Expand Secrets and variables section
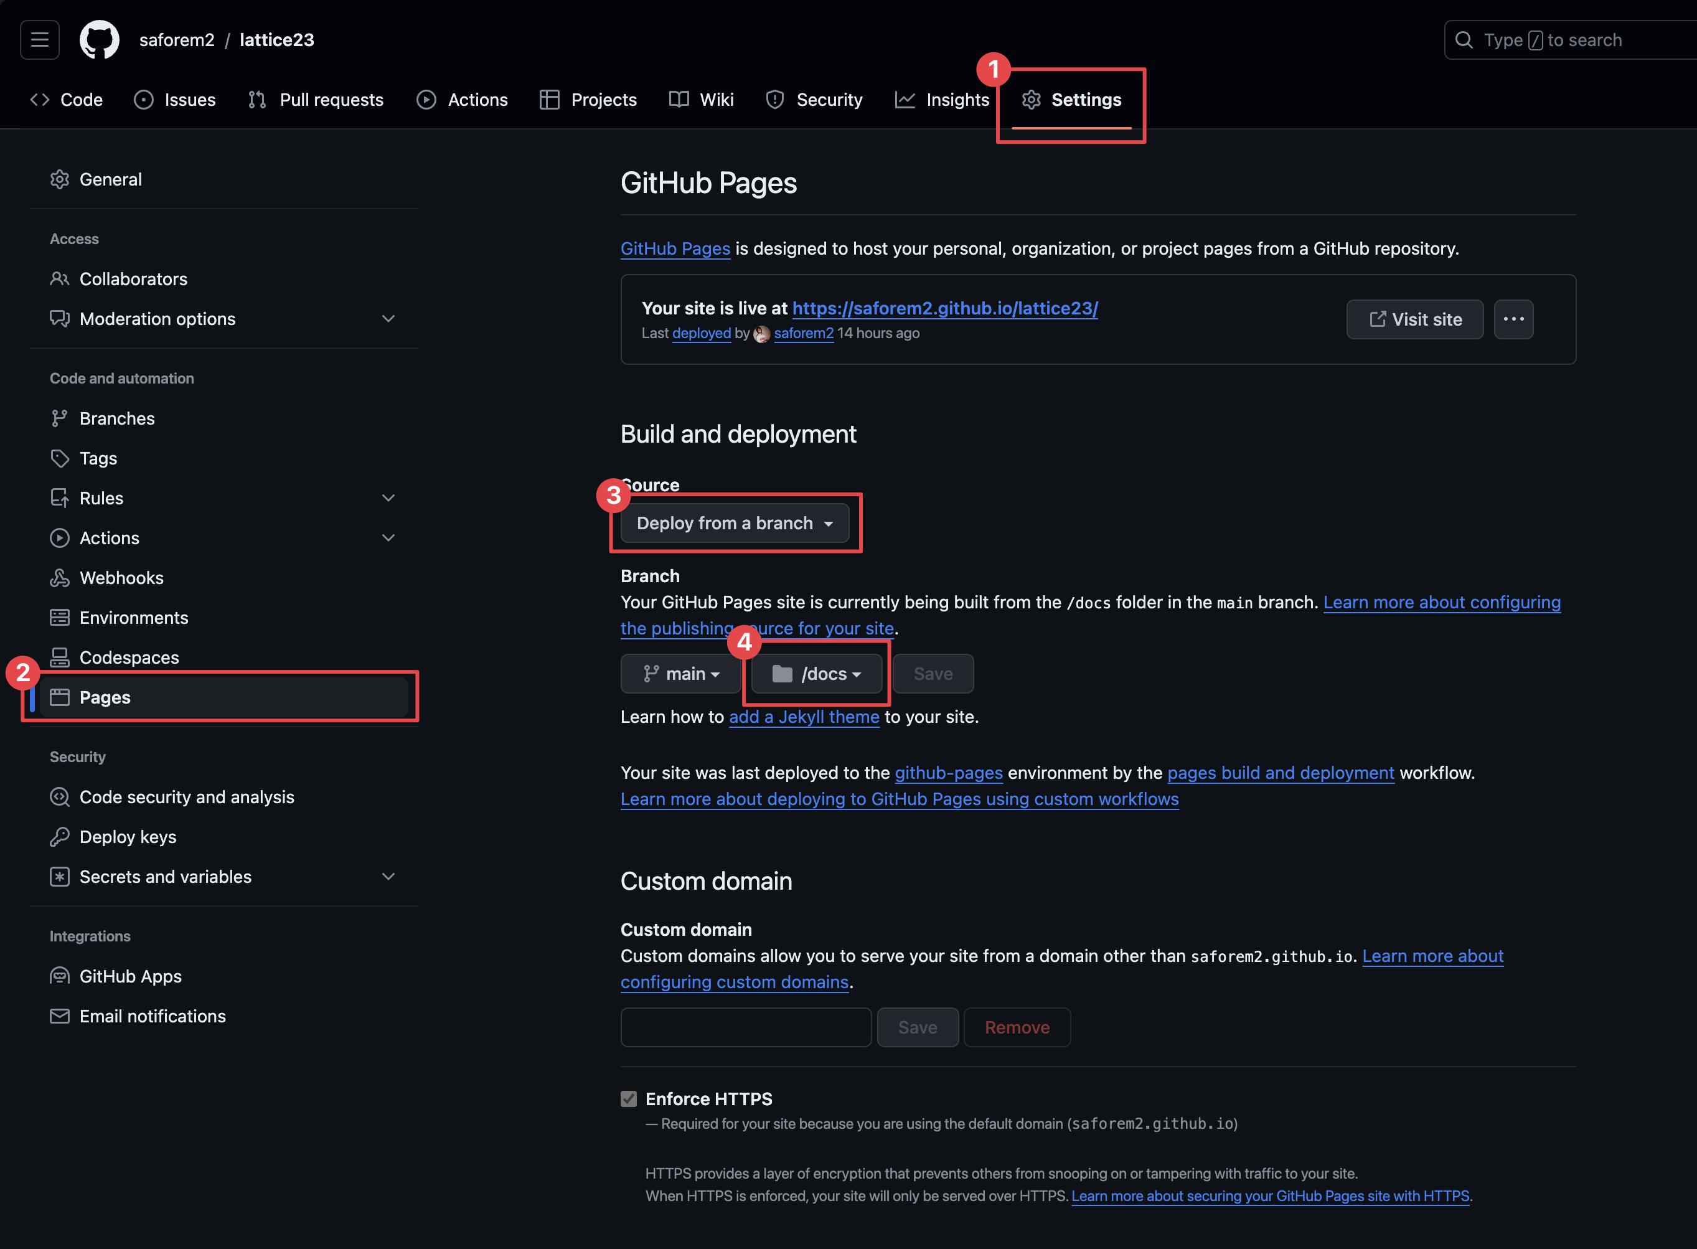The height and width of the screenshot is (1249, 1697). tap(388, 877)
